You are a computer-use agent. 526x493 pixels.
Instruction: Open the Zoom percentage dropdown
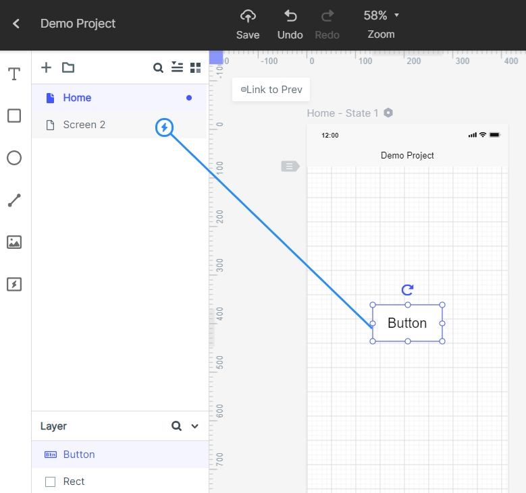click(x=382, y=16)
